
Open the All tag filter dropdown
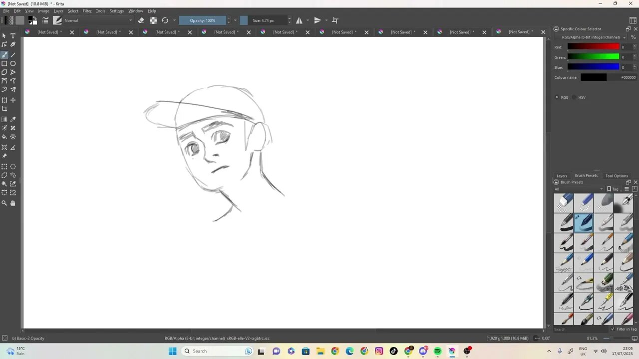[x=579, y=189]
